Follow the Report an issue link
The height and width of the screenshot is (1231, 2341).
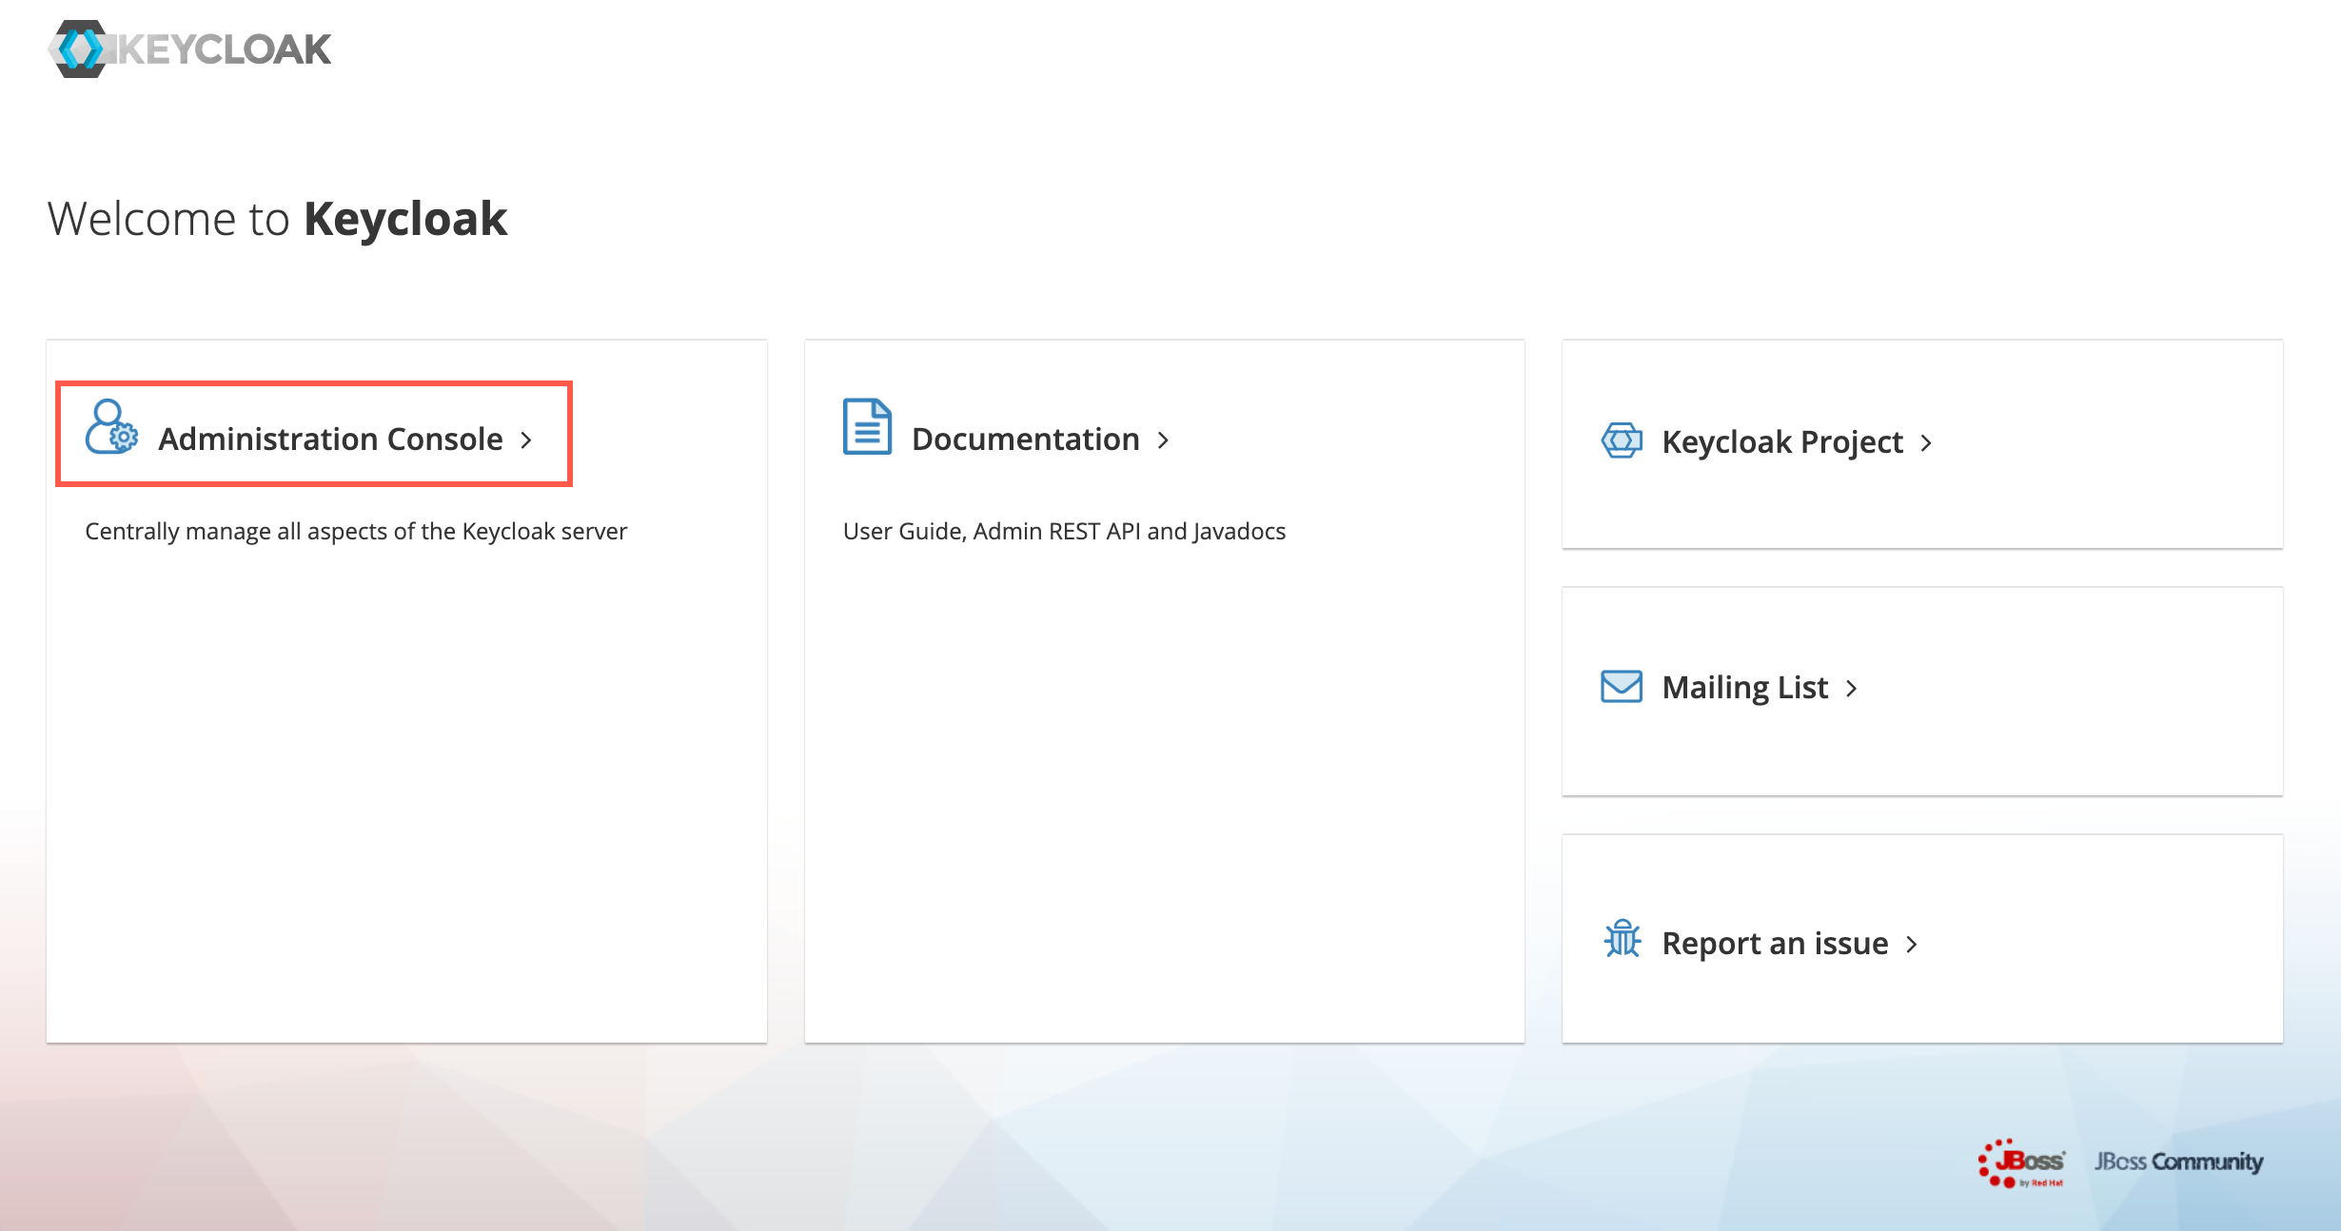[x=1774, y=943]
